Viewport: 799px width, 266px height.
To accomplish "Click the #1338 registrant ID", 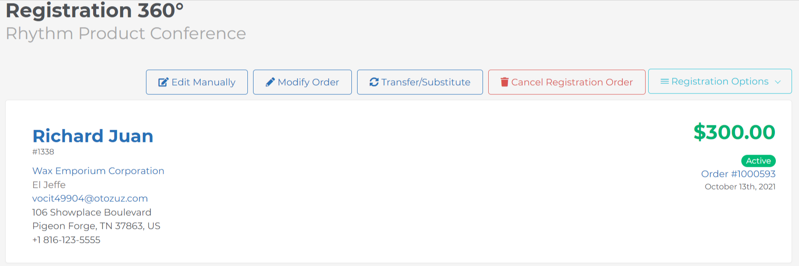I will click(43, 152).
